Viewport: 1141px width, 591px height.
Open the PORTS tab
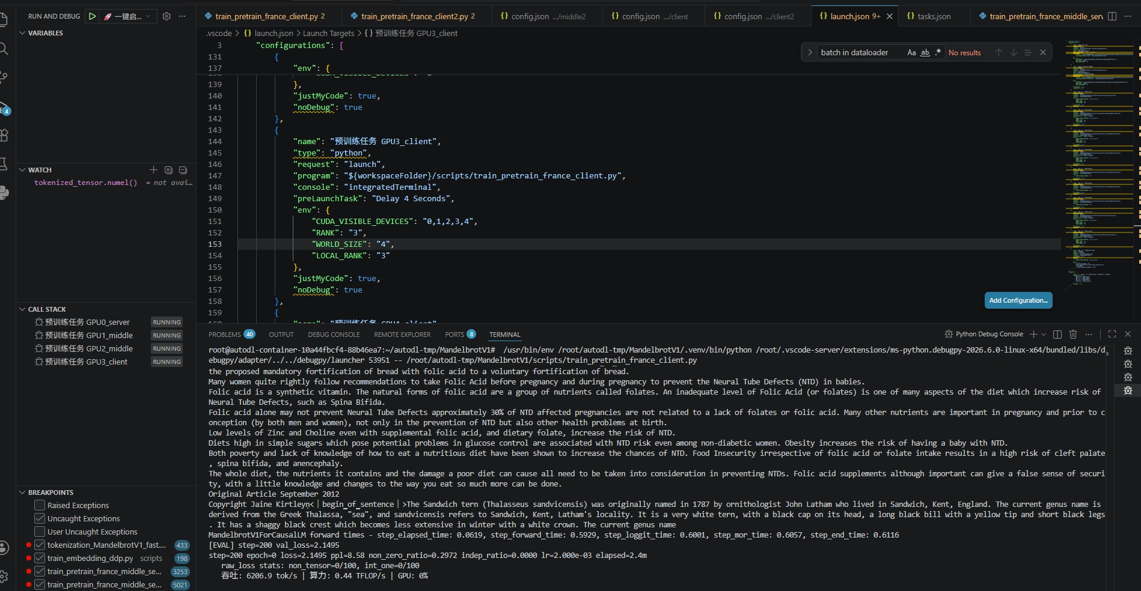point(460,335)
